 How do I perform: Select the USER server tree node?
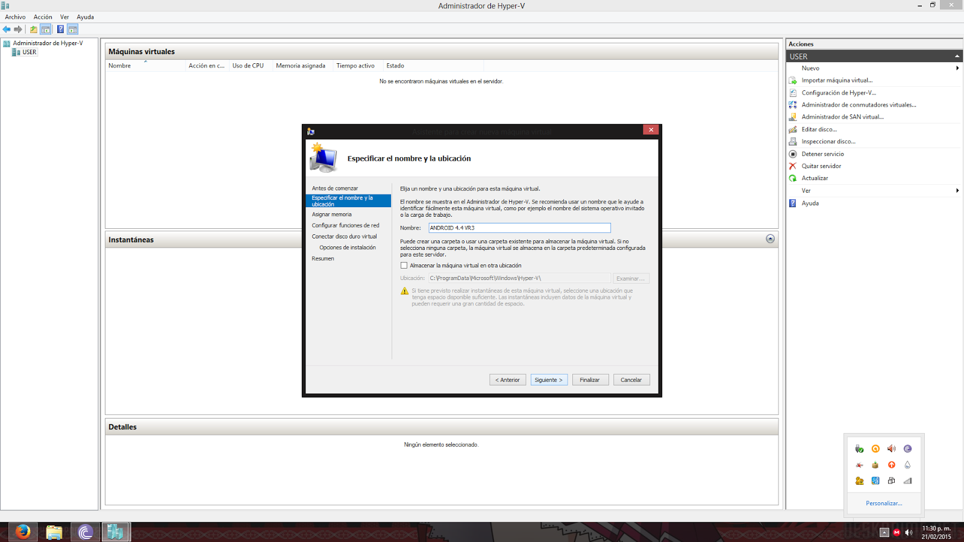29,52
